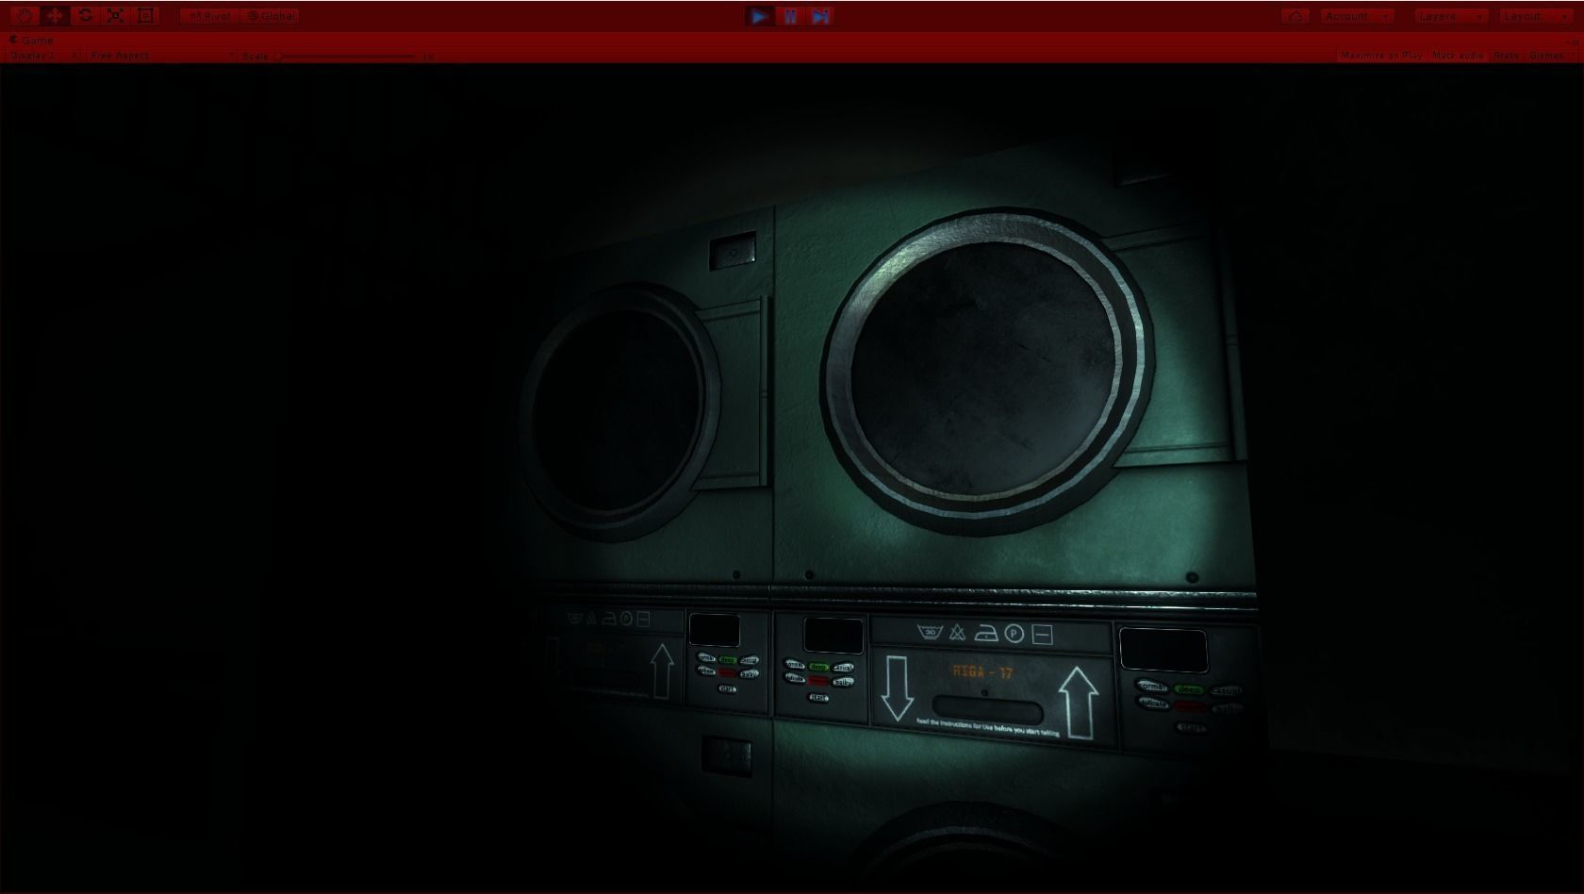Image resolution: width=1584 pixels, height=894 pixels.
Task: Advance one frame with Step button
Action: [821, 16]
